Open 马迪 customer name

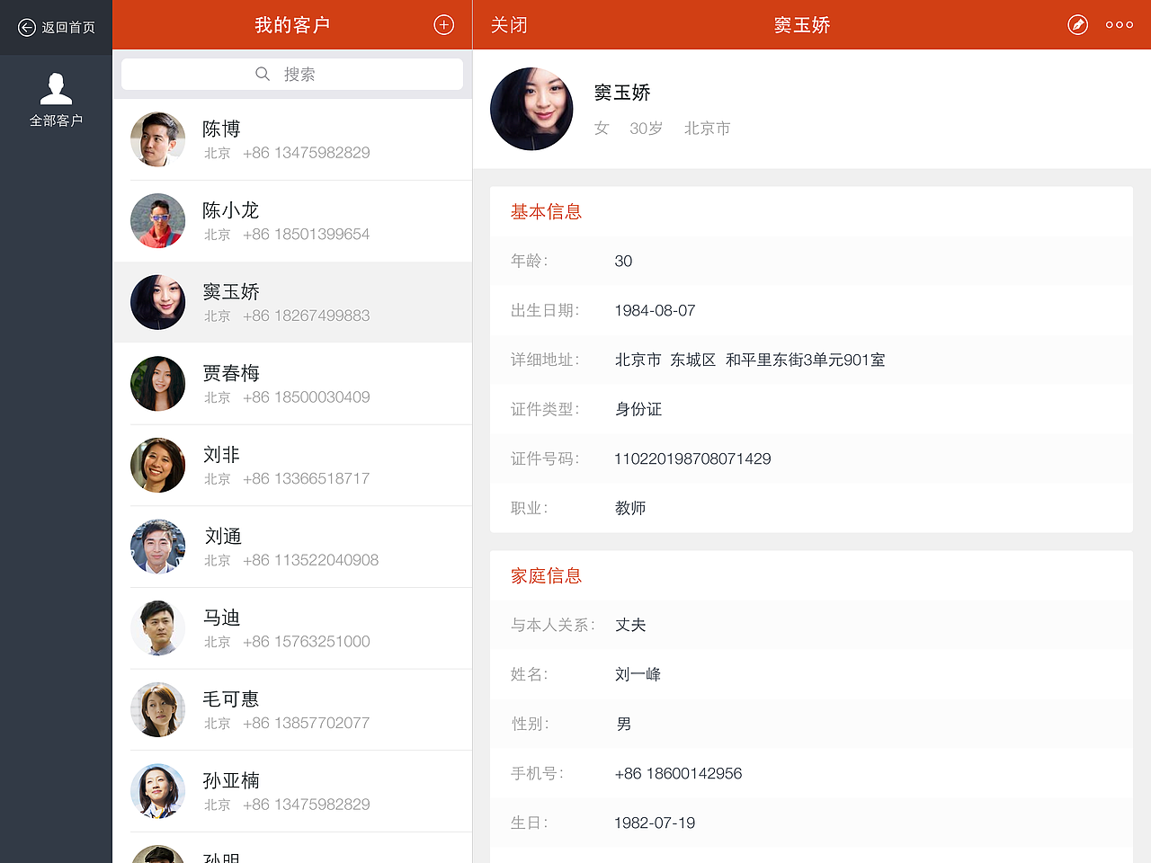click(221, 618)
